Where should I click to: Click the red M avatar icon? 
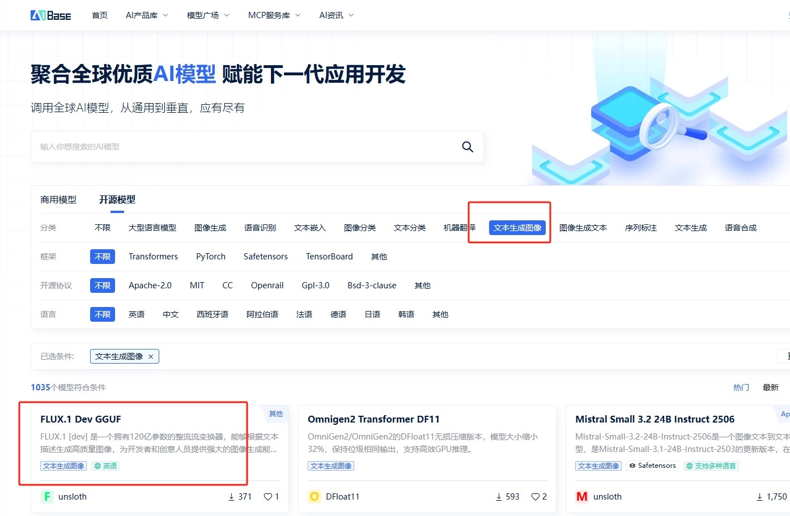581,497
